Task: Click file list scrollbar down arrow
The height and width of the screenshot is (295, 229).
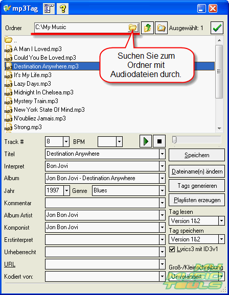Action: click(219, 128)
